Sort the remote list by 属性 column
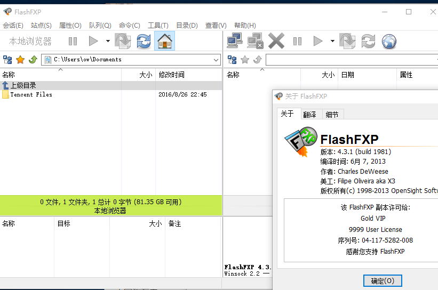Screen dimensions: 438x290 click(x=417, y=75)
